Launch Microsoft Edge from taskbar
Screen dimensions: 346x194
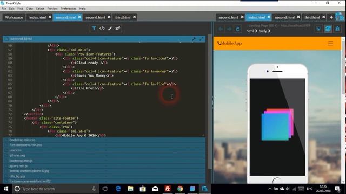point(118,189)
